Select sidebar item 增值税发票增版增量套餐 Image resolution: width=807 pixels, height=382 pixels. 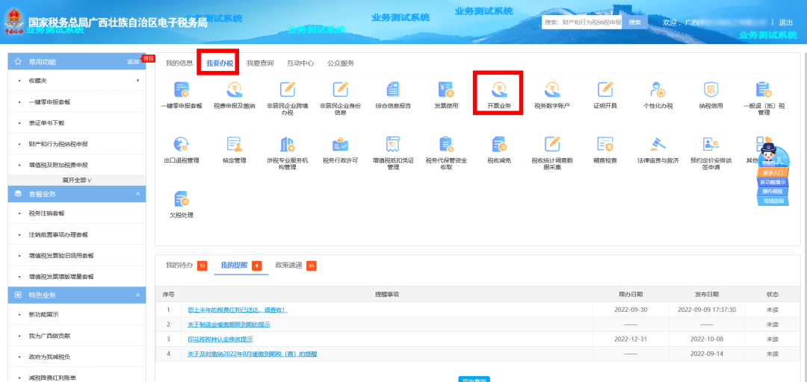pos(77,276)
